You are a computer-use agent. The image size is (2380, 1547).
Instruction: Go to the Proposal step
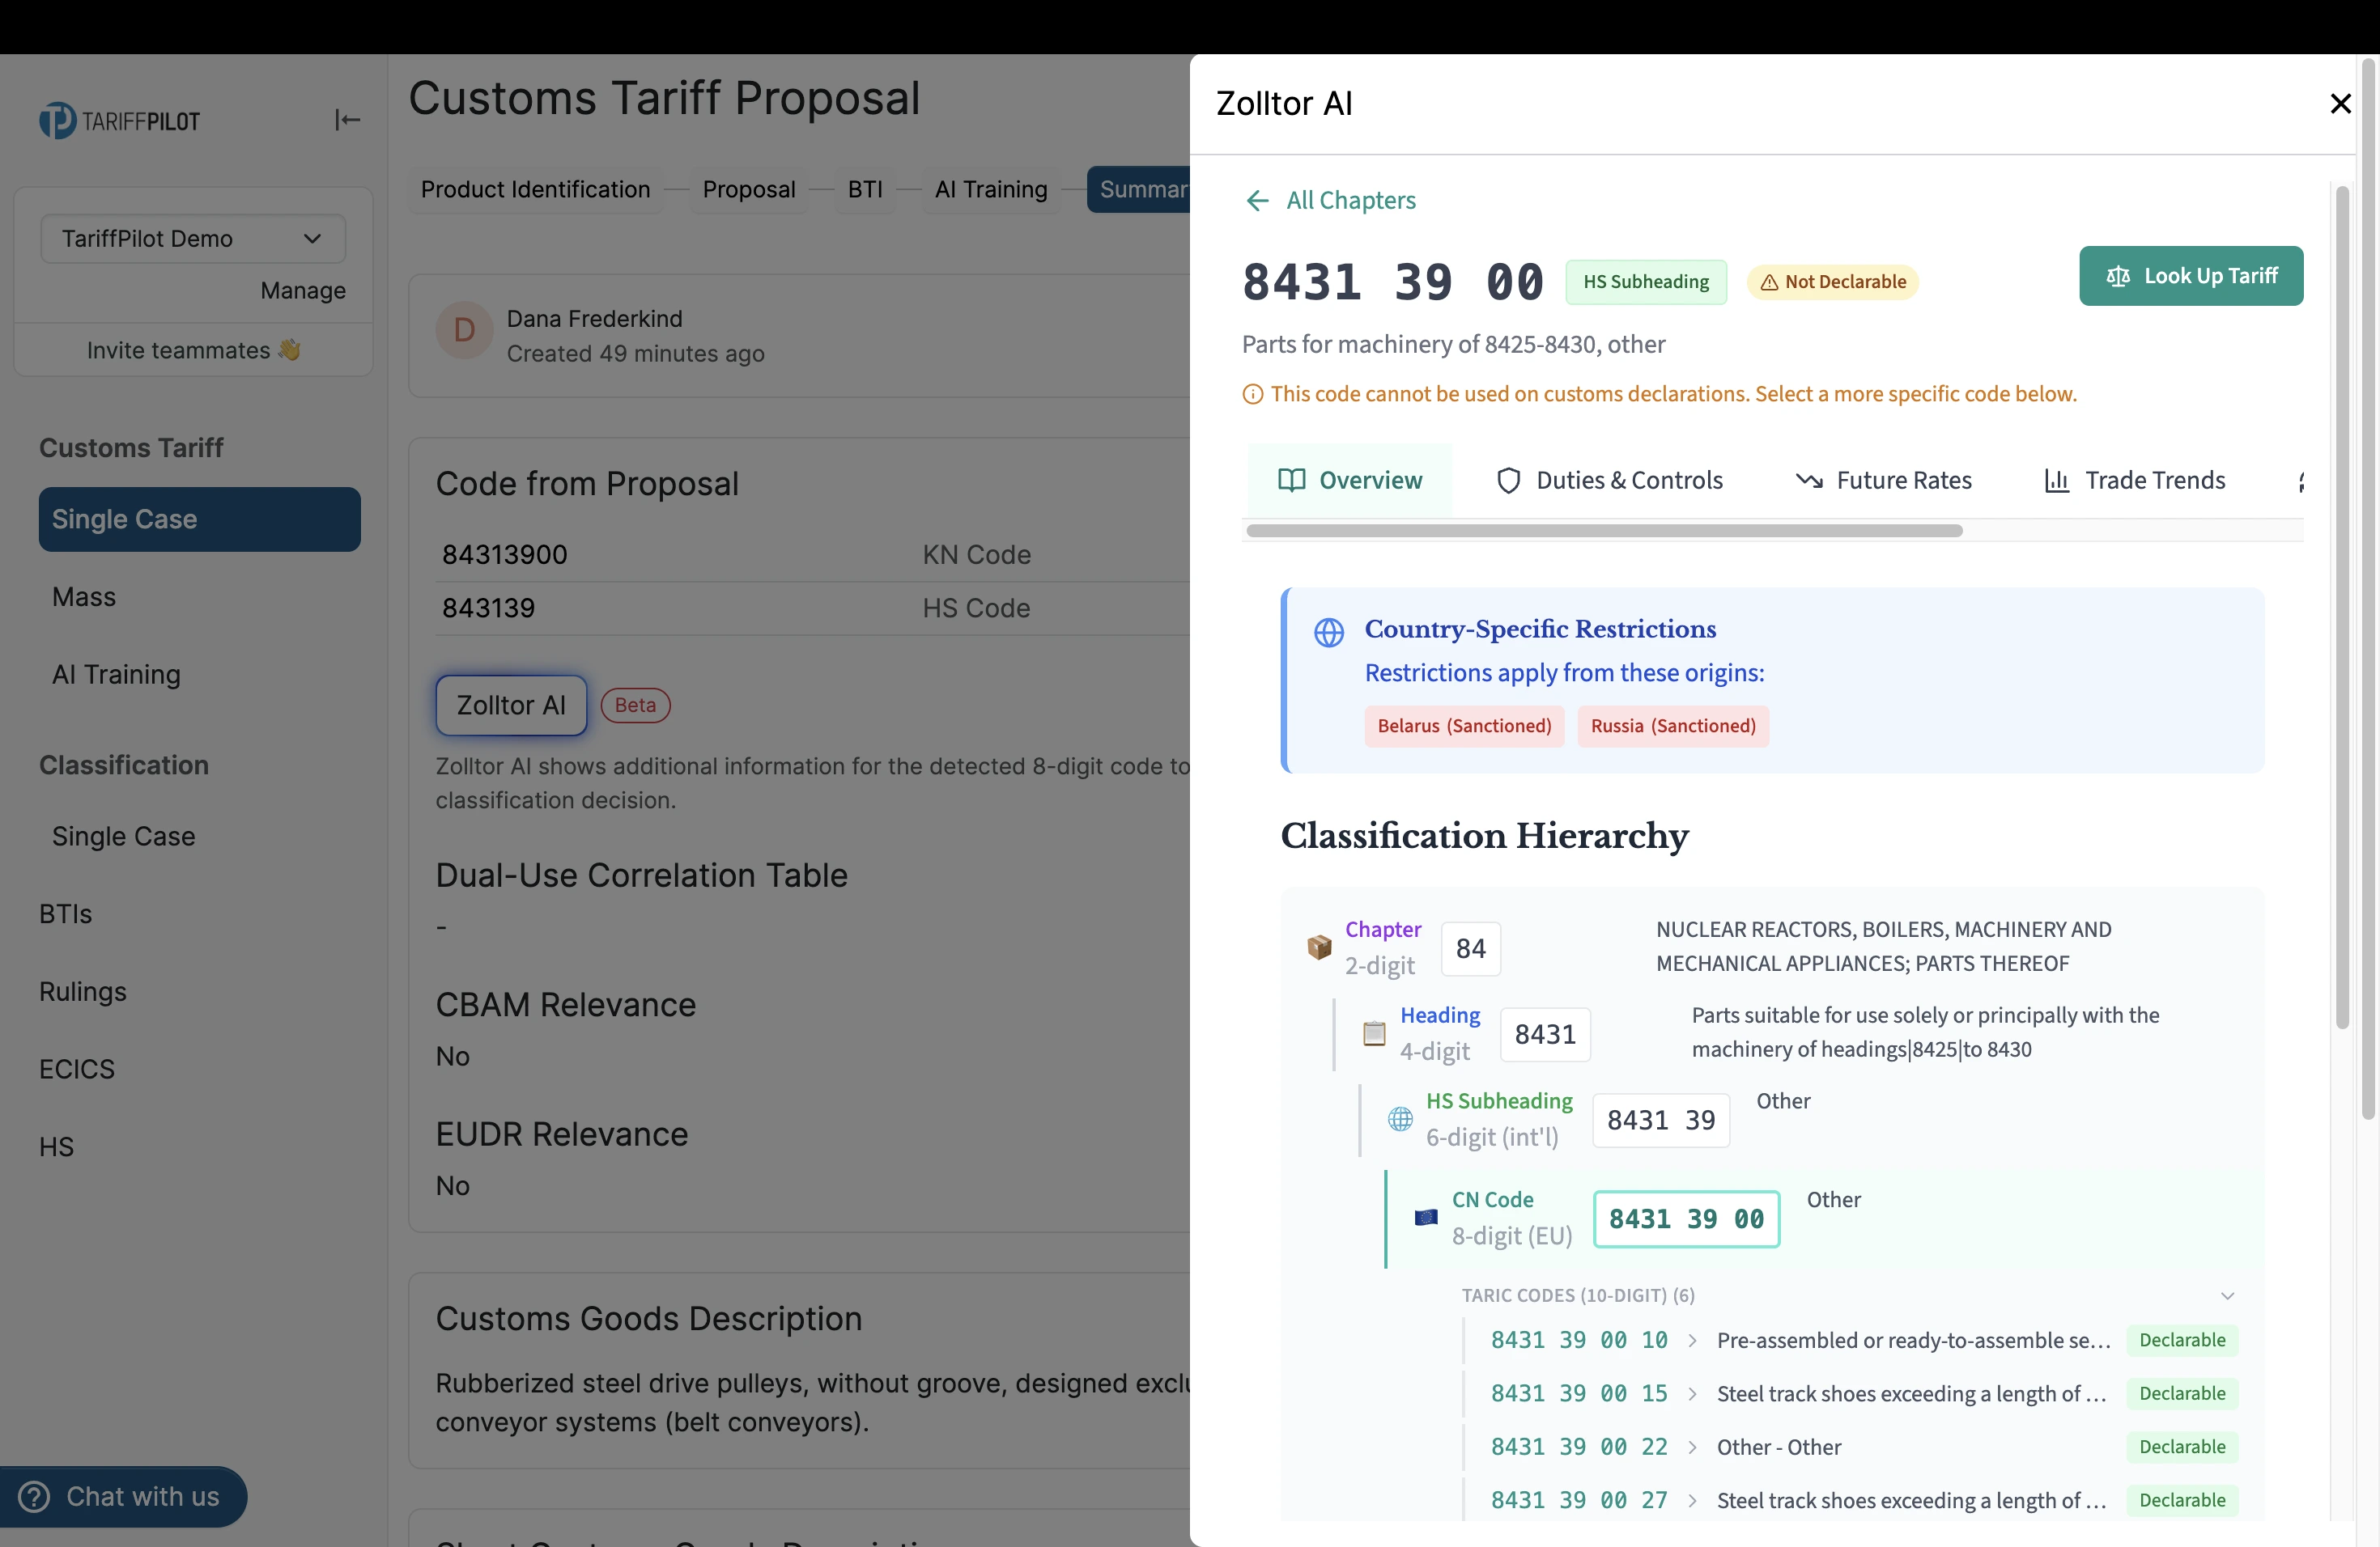click(x=749, y=189)
